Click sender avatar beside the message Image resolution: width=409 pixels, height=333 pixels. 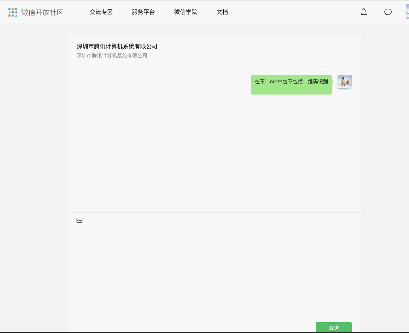(x=344, y=82)
